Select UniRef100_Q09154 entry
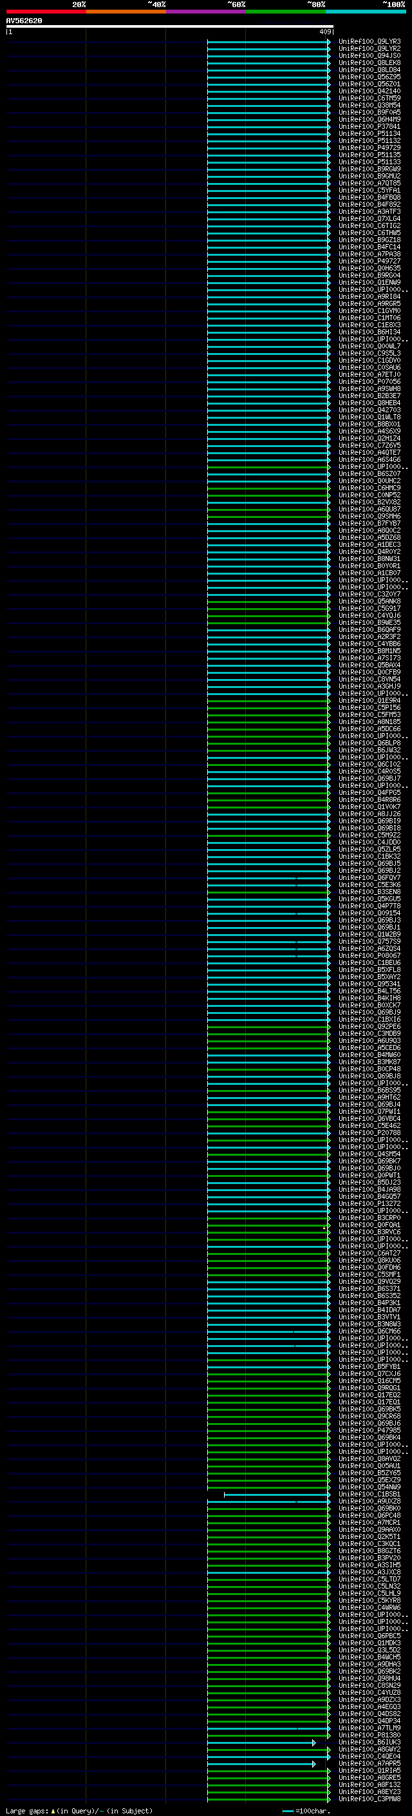 pyautogui.click(x=369, y=913)
